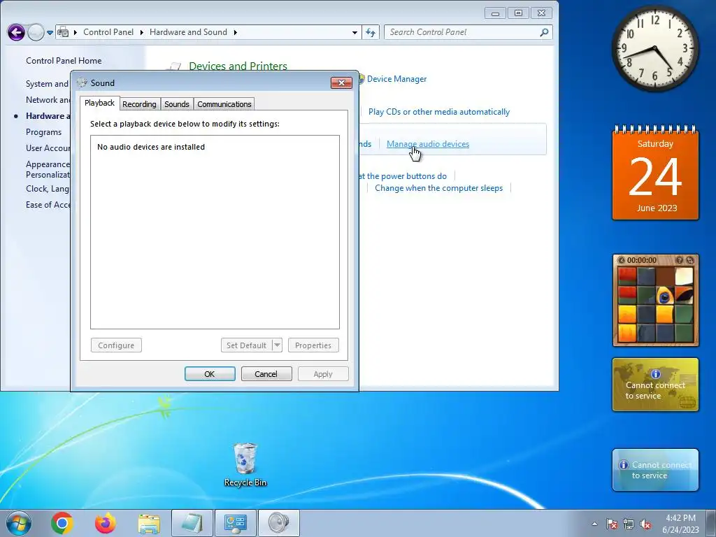
Task: Cancel the Sound dialog
Action: (x=266, y=374)
